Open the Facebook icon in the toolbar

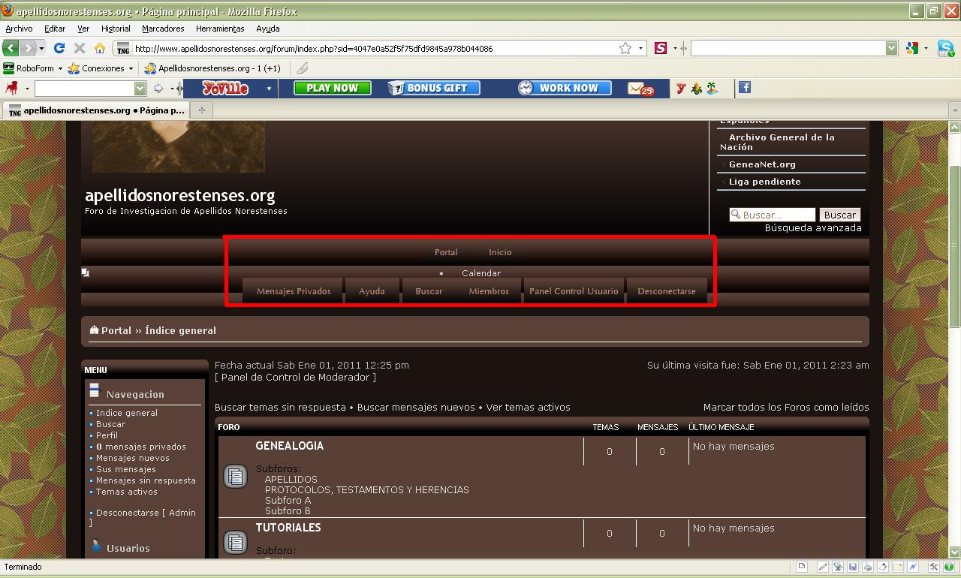point(745,88)
